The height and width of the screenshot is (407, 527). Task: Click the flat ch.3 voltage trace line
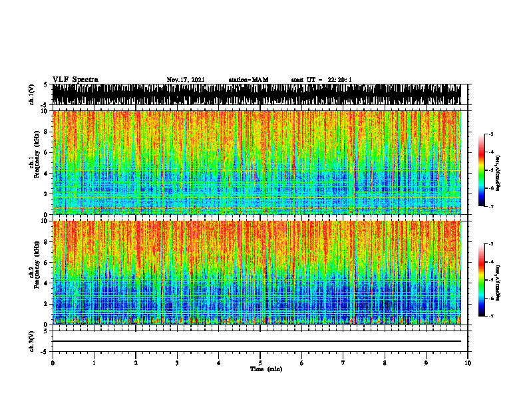pos(257,341)
